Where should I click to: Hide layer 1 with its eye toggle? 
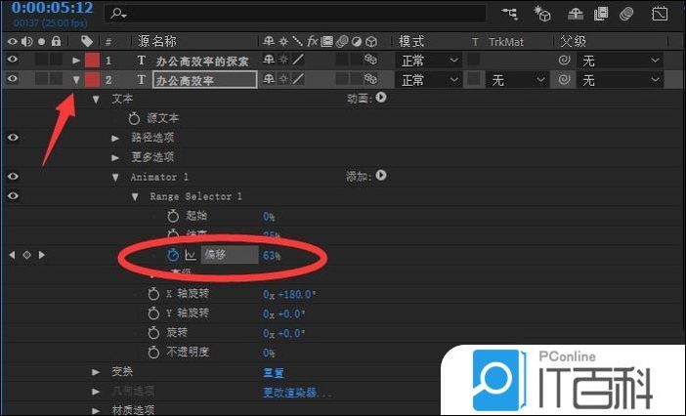click(13, 60)
